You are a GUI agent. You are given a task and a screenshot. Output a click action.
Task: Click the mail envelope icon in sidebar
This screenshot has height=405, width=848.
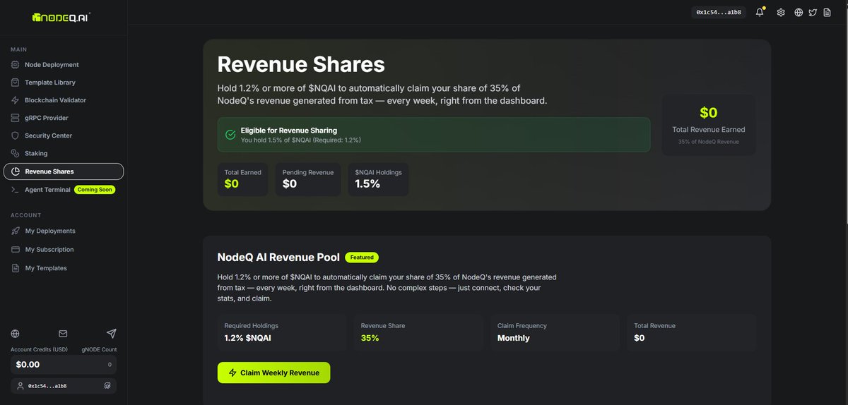click(63, 334)
